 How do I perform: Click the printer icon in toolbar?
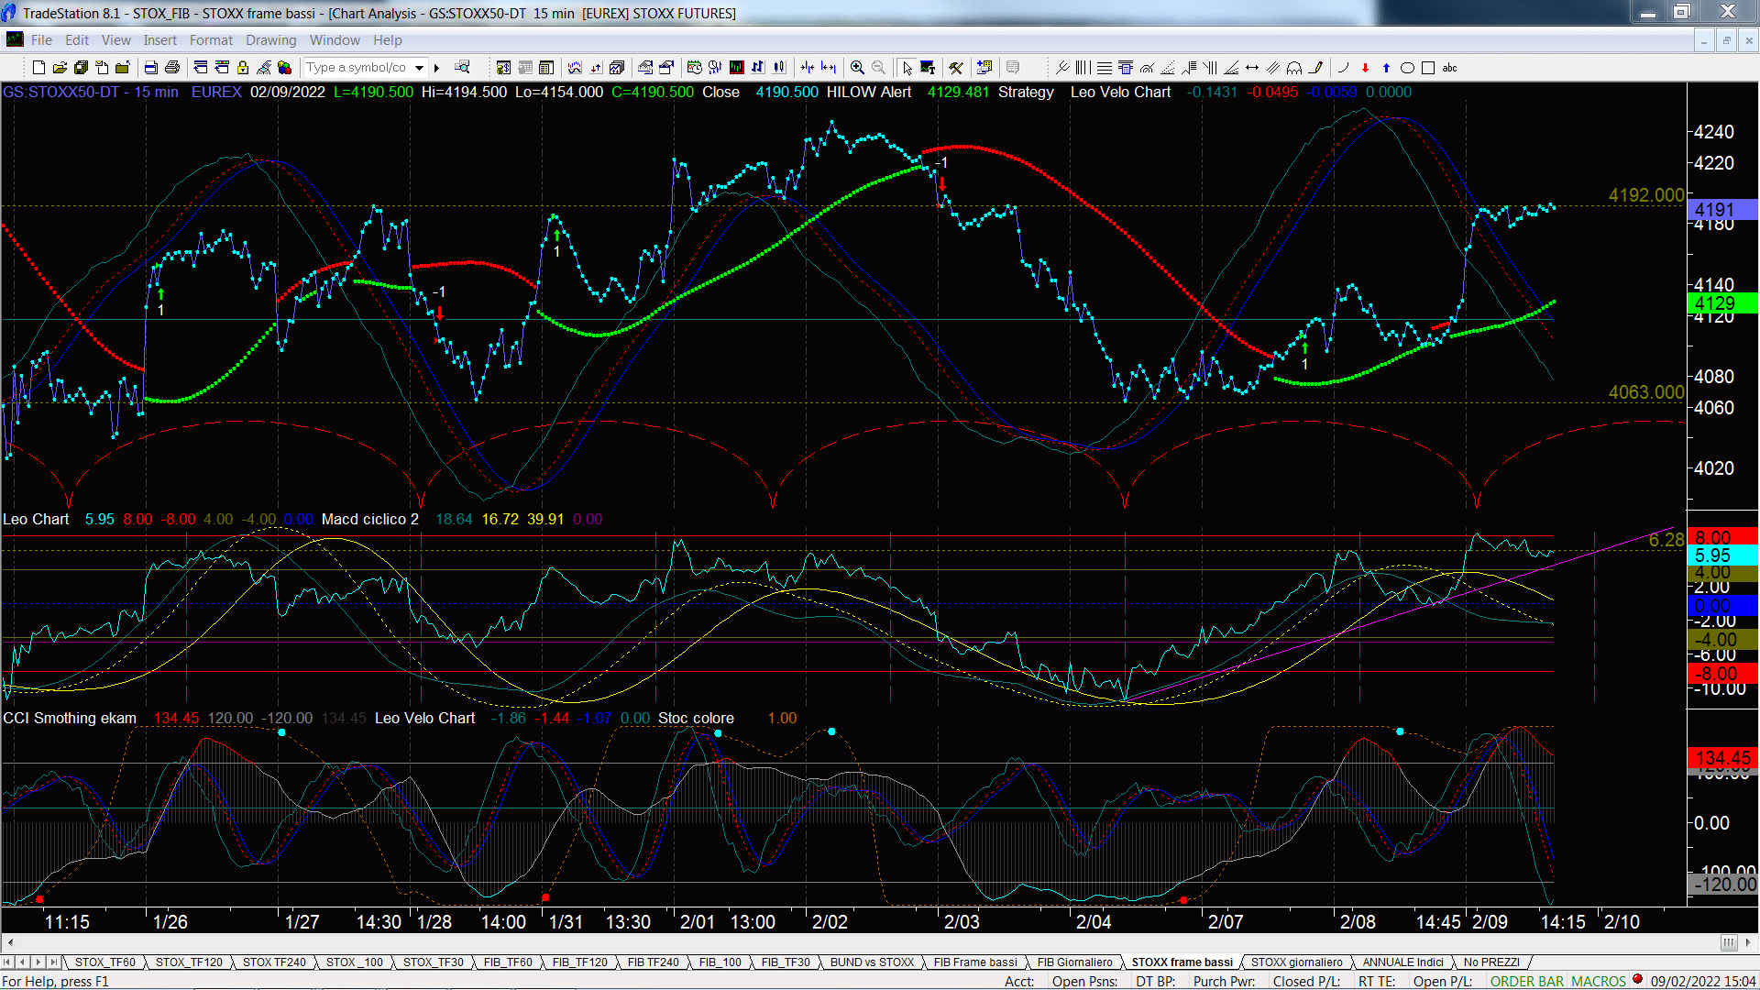point(171,68)
